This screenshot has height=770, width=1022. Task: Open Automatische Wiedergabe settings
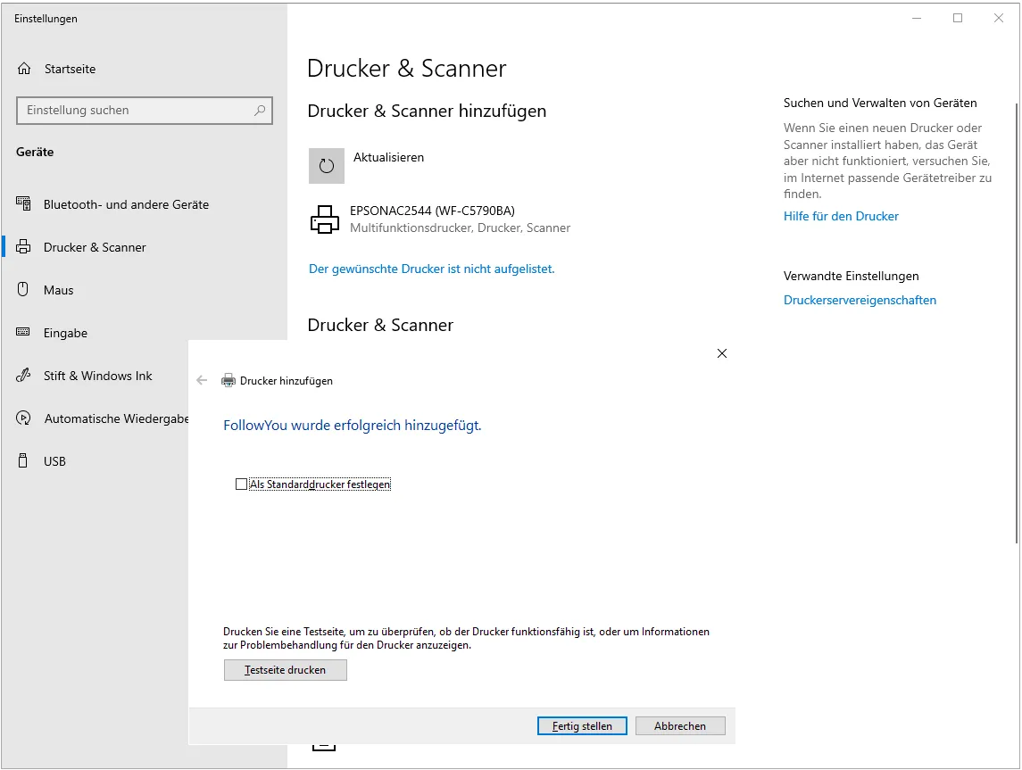click(x=116, y=418)
